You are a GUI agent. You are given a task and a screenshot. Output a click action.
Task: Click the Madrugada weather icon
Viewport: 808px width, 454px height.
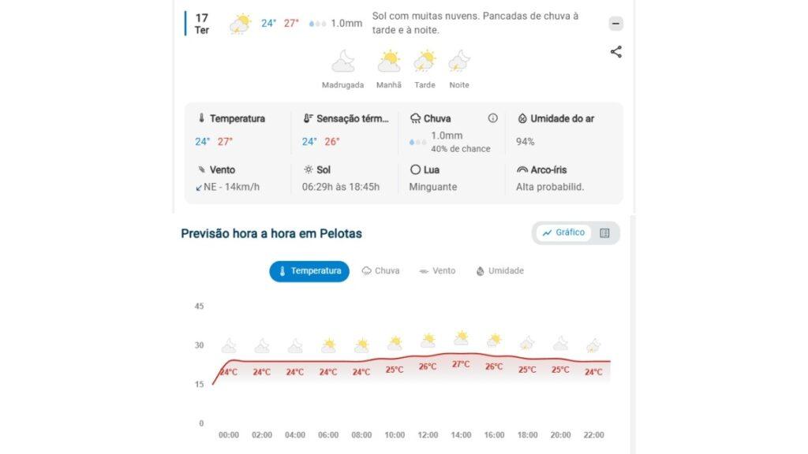pyautogui.click(x=343, y=61)
